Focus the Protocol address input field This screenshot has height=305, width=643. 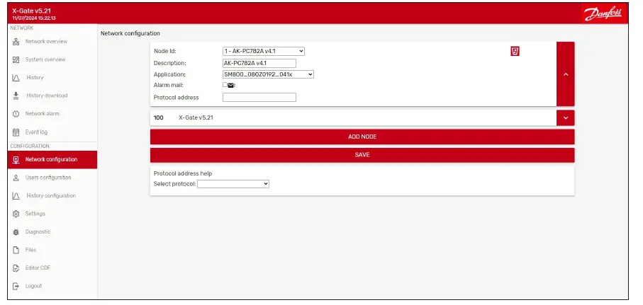click(259, 98)
